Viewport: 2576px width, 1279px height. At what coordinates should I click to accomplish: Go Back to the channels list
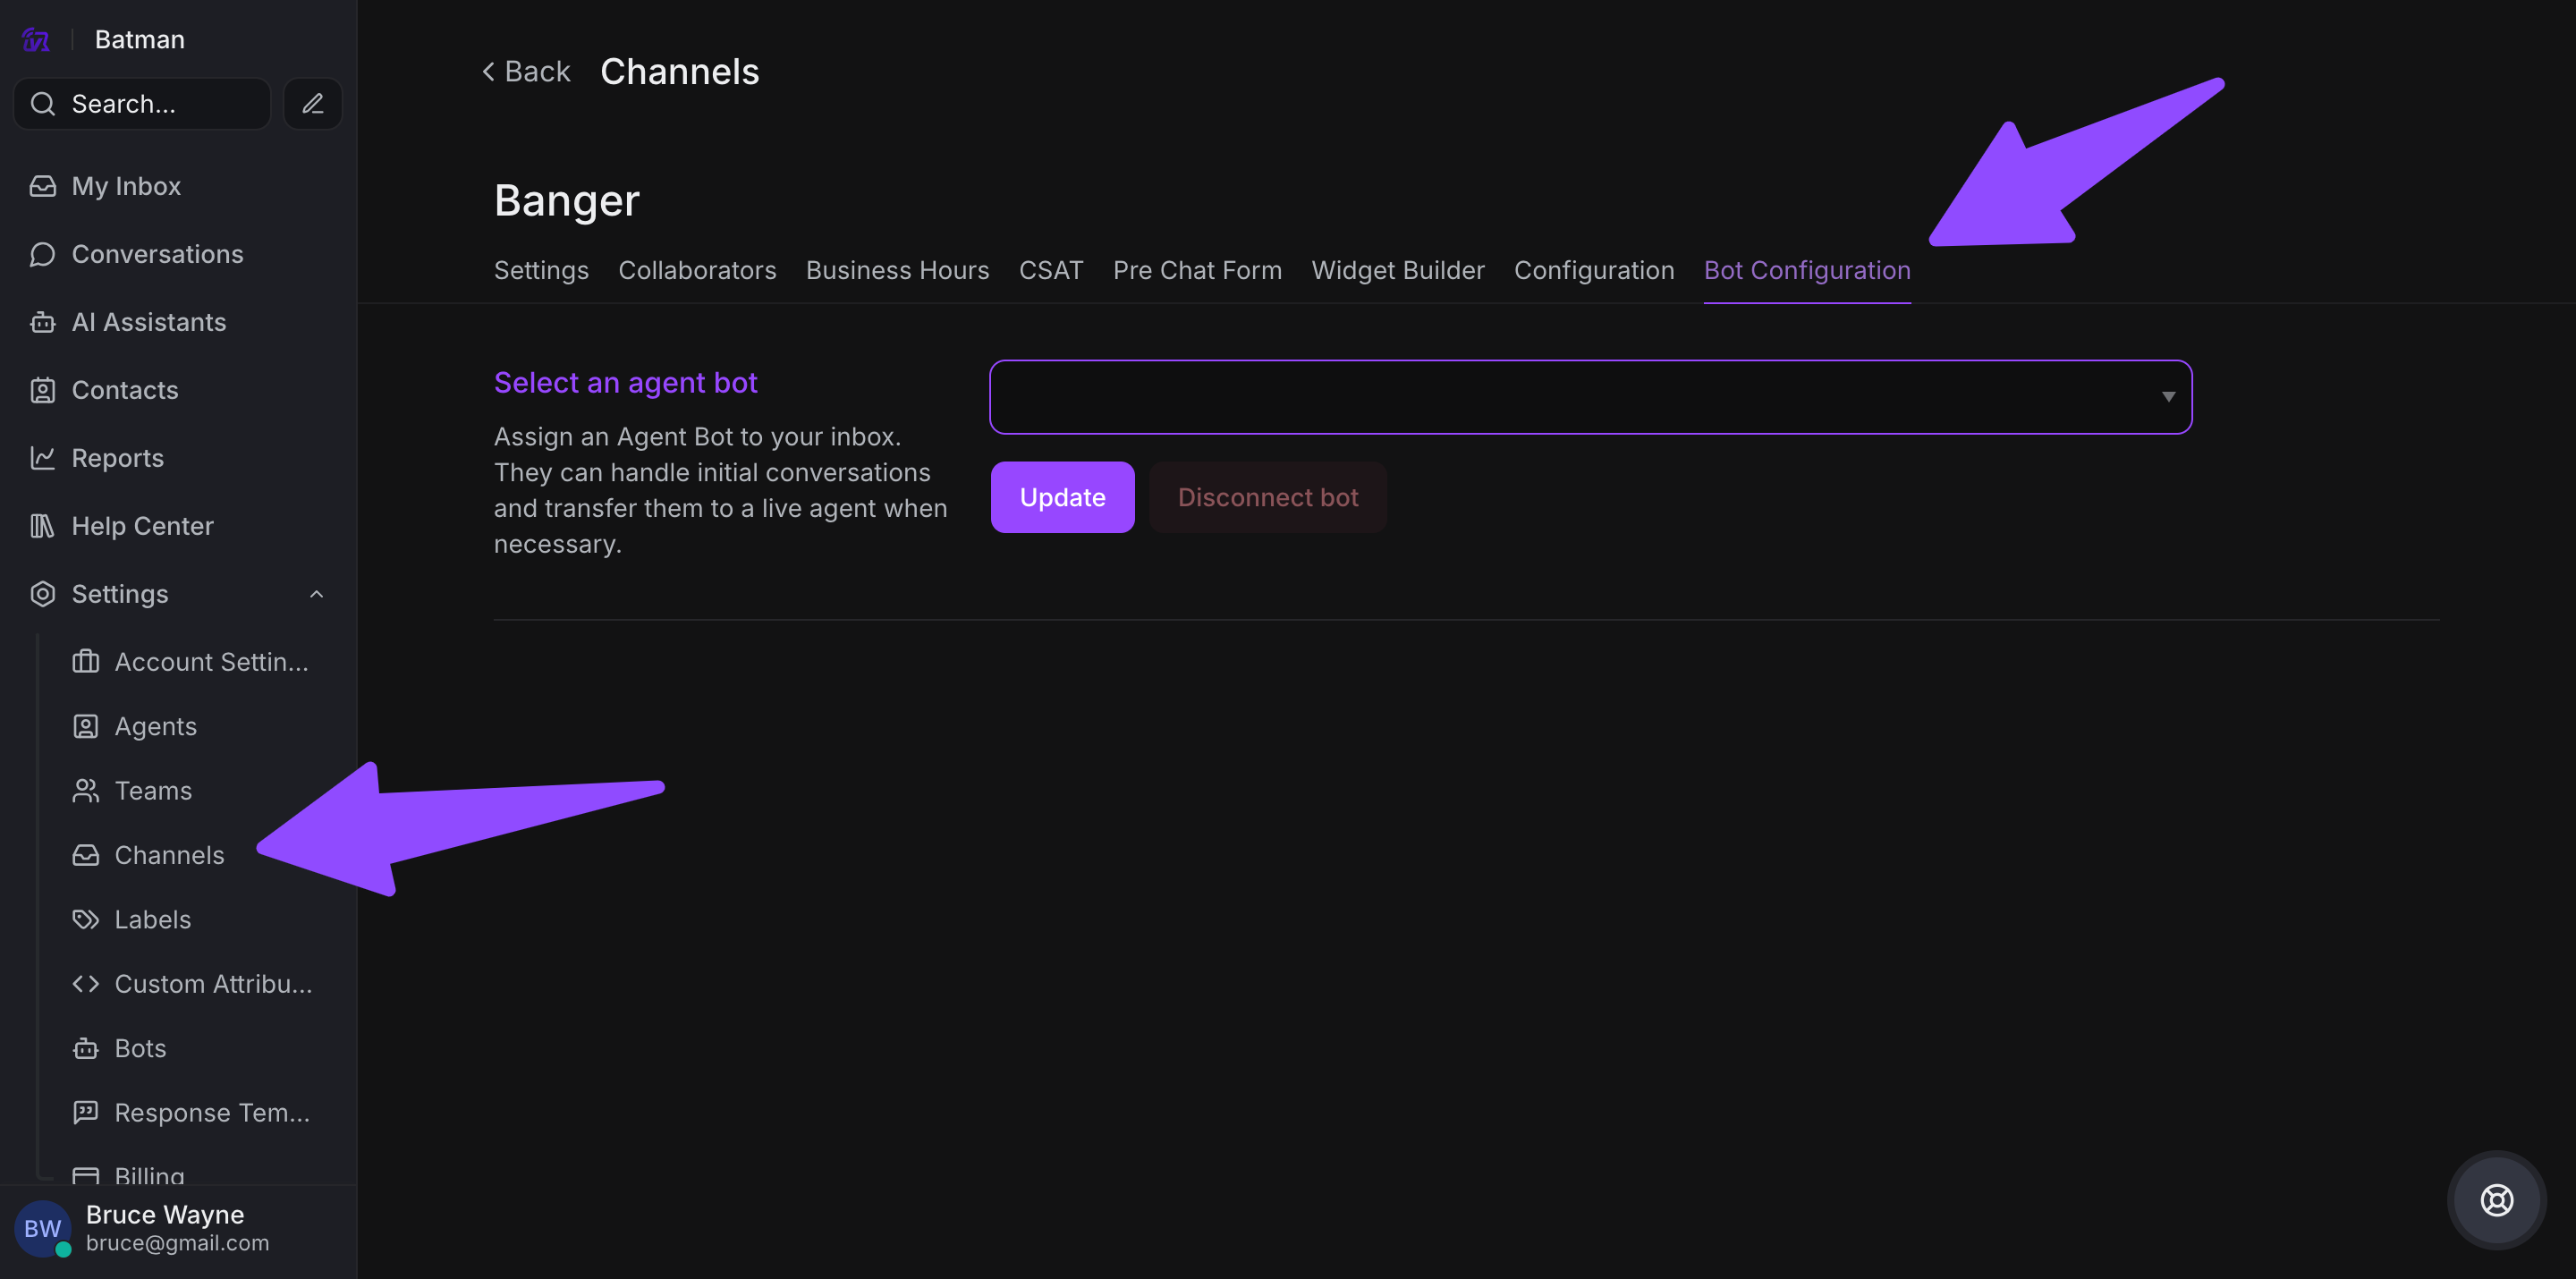527,72
